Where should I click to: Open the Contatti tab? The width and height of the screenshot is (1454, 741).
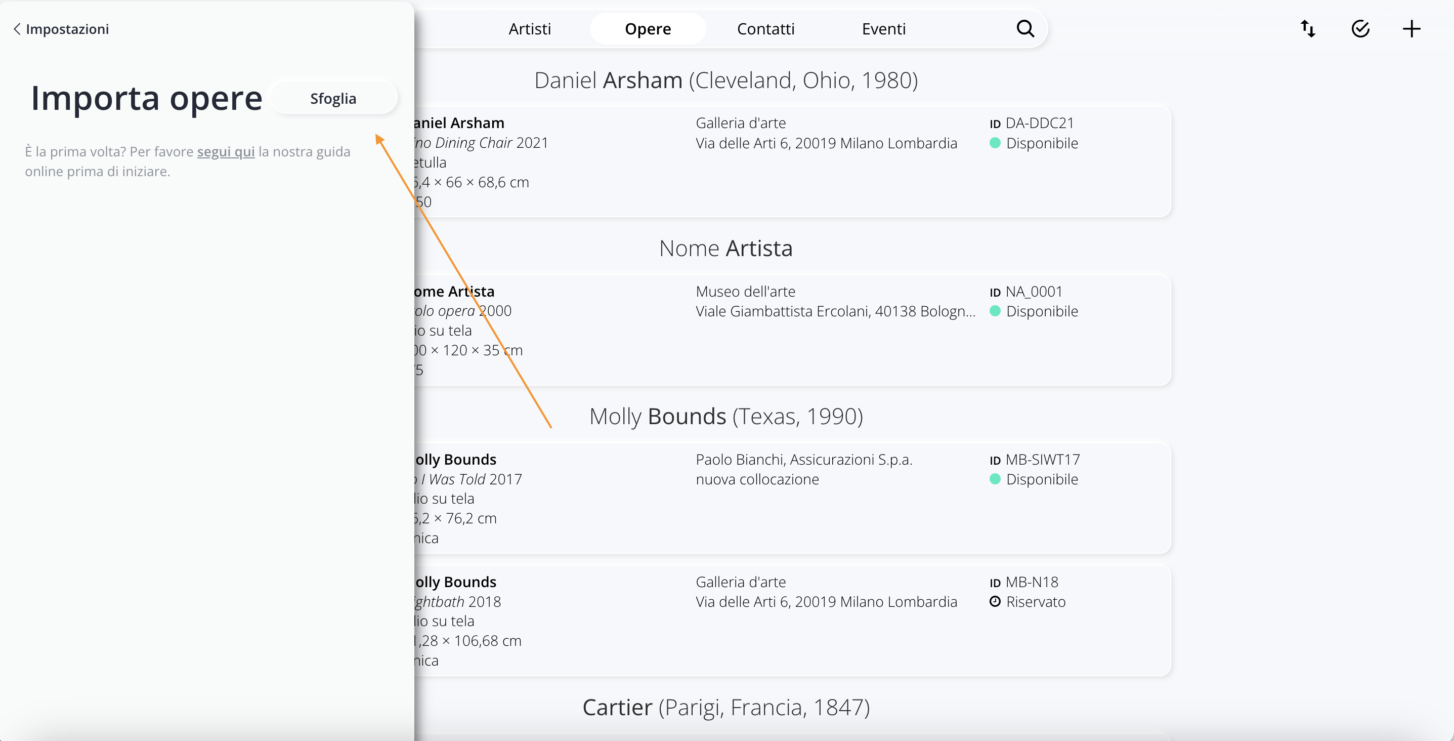765,29
